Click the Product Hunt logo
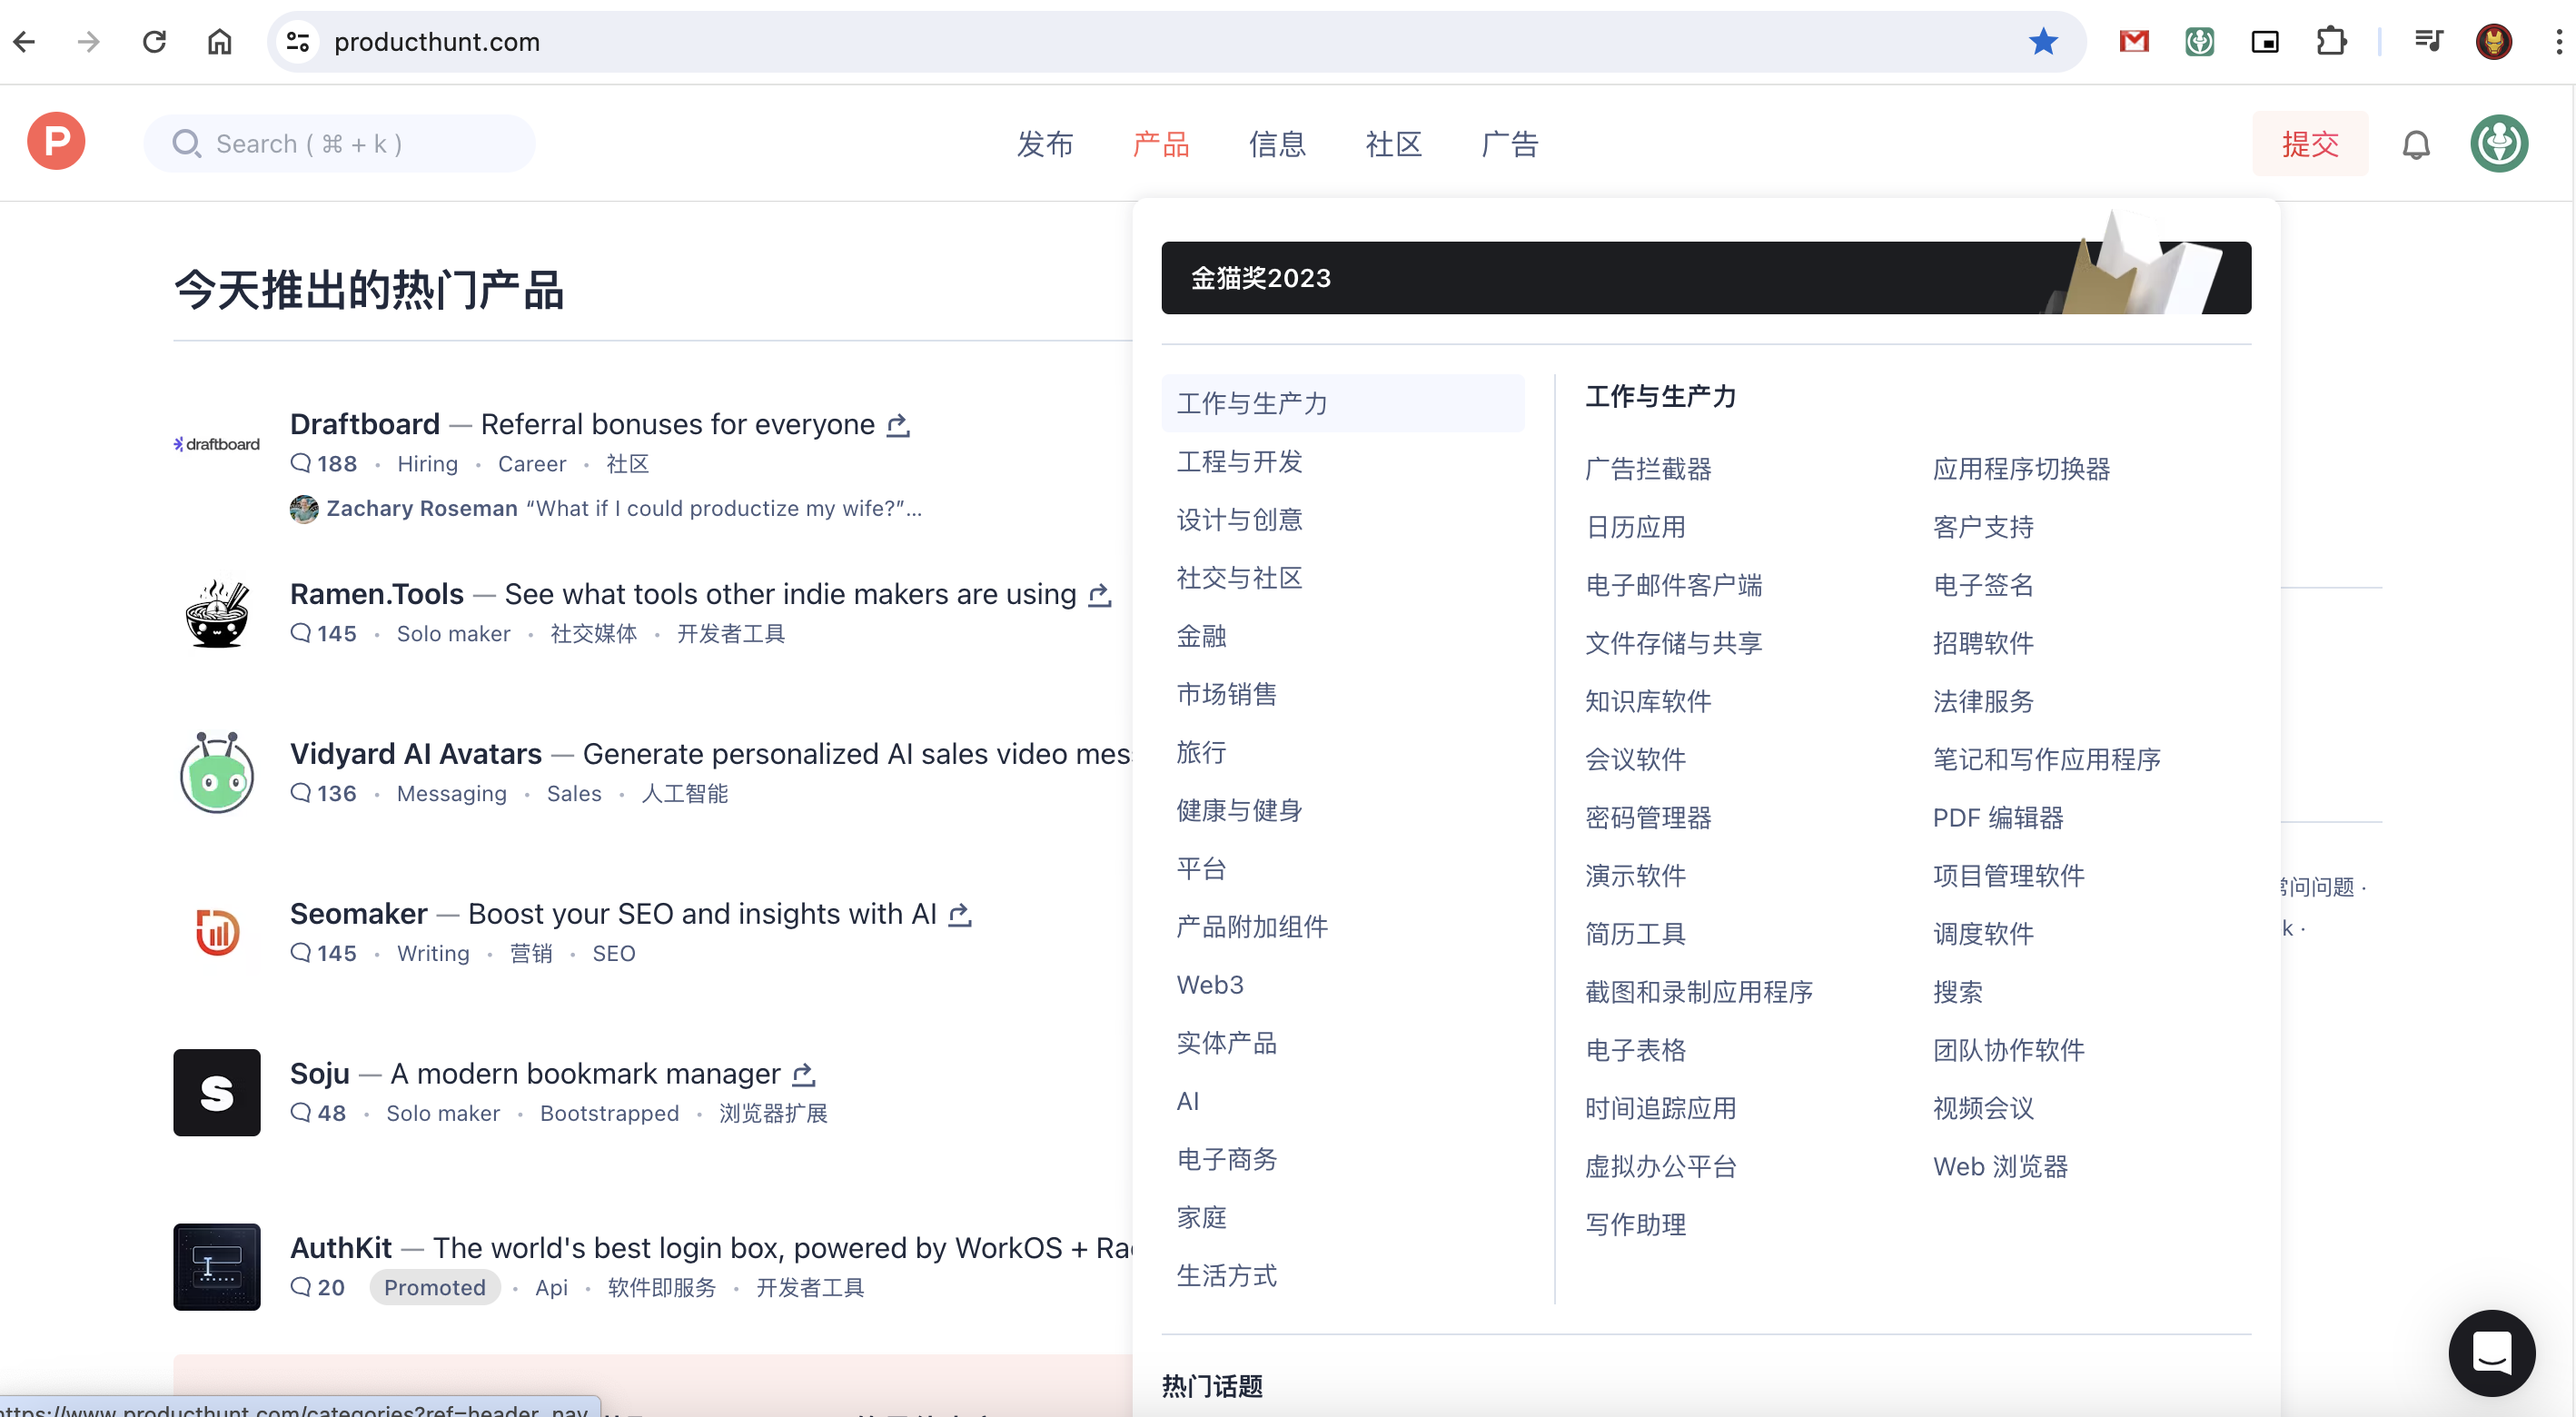Screen dimensions: 2576x1417 coord(56,142)
